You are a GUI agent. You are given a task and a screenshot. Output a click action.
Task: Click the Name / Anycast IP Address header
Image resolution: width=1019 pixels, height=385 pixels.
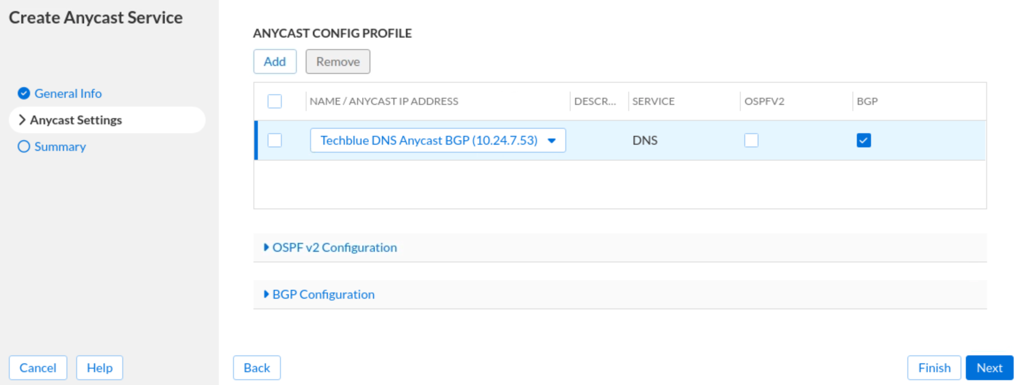384,101
